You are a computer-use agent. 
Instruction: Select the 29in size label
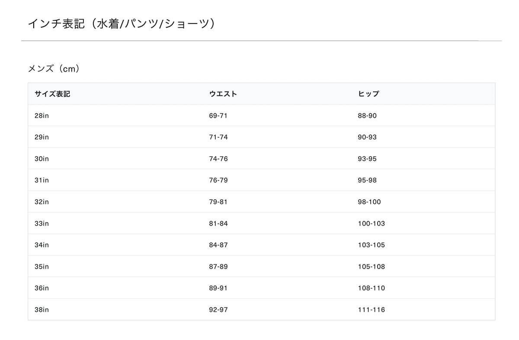(x=42, y=137)
